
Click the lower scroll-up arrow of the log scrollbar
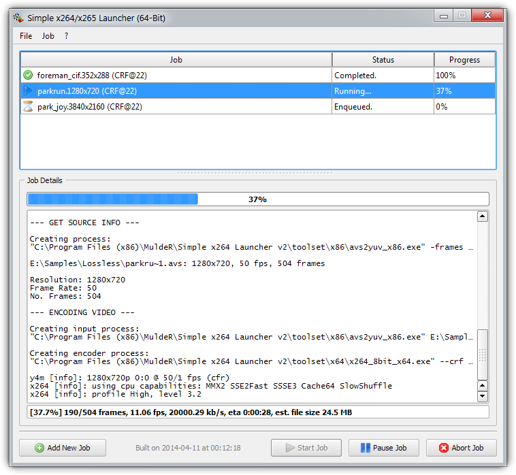point(483,386)
